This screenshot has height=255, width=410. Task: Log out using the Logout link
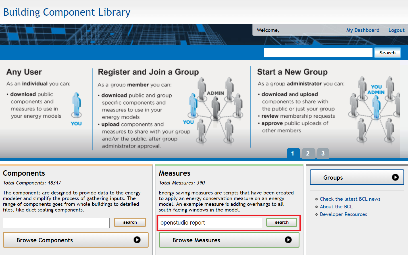(x=396, y=30)
